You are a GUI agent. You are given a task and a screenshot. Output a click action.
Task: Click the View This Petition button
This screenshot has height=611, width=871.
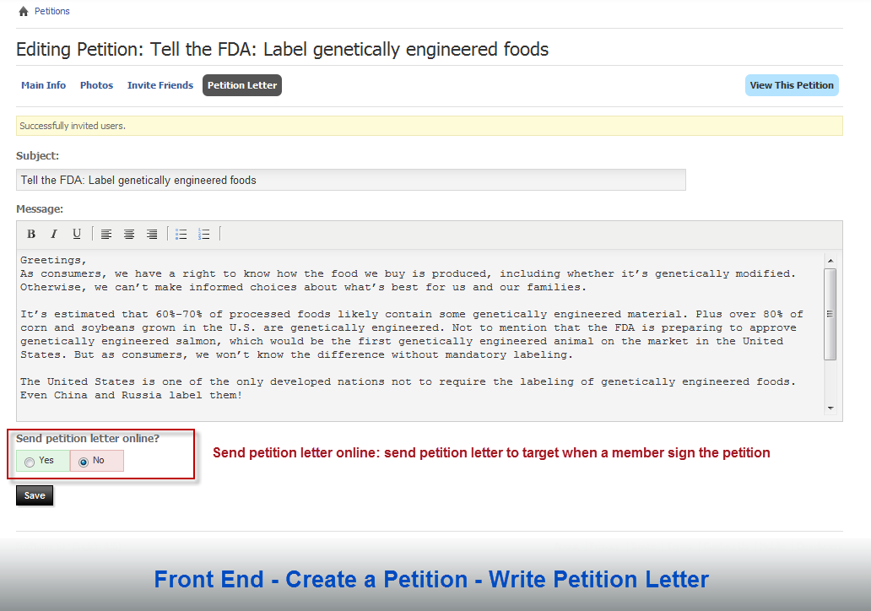coord(792,85)
